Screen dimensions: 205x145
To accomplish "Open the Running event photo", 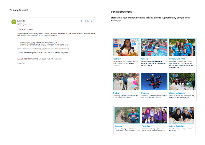I will point(154,47).
